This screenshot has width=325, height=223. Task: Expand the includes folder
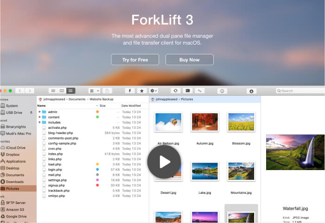tap(39, 122)
